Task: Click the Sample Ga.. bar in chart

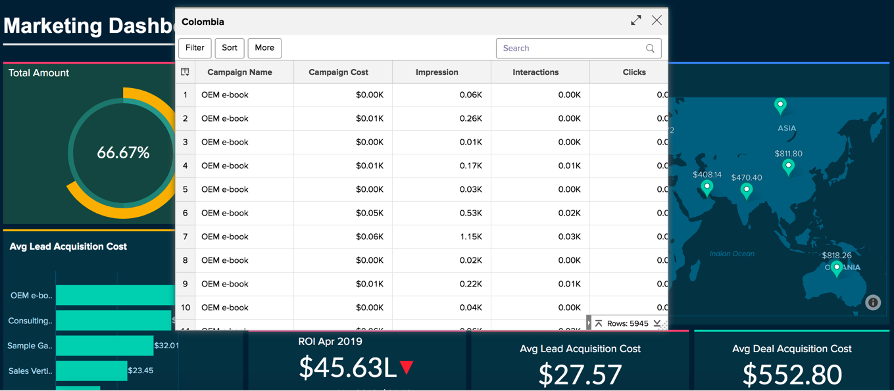Action: click(104, 346)
